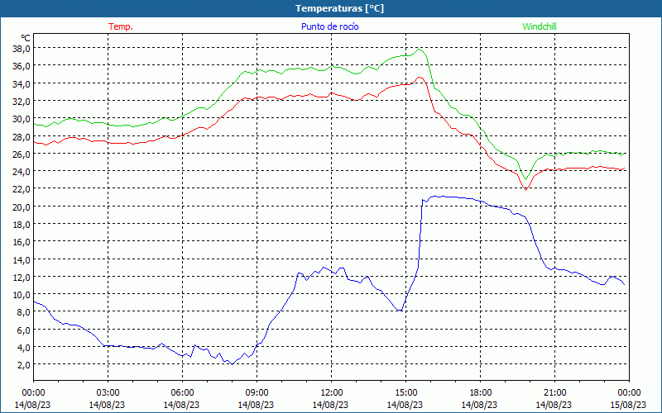
Task: Click the 30,0 y-axis value
Action: (x=22, y=119)
